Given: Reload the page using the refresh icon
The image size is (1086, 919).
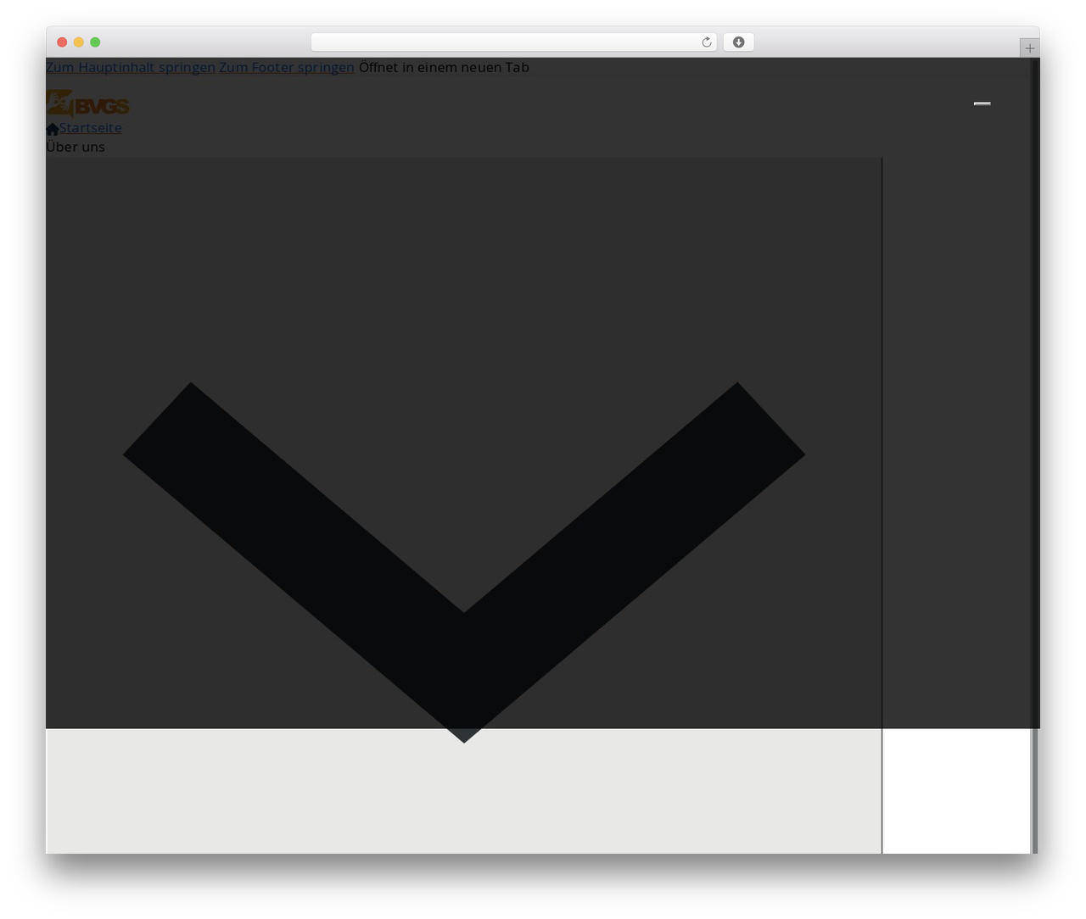Looking at the screenshot, I should (706, 42).
